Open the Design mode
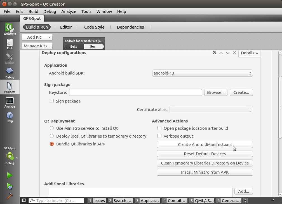282x204 pixels. coord(10,59)
